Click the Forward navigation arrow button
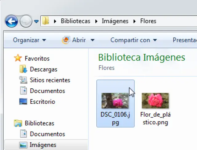The height and width of the screenshot is (150, 197). pos(26,21)
